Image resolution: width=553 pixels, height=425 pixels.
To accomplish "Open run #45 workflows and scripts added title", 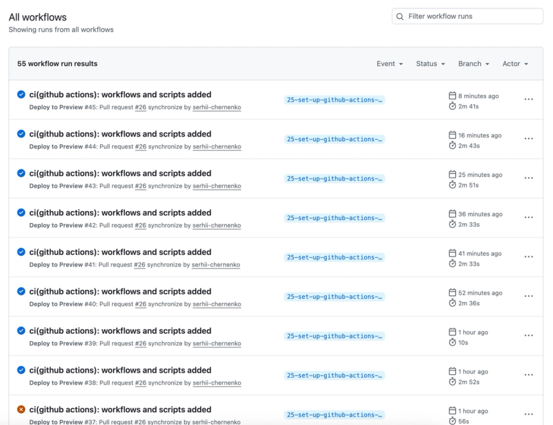I will click(120, 95).
